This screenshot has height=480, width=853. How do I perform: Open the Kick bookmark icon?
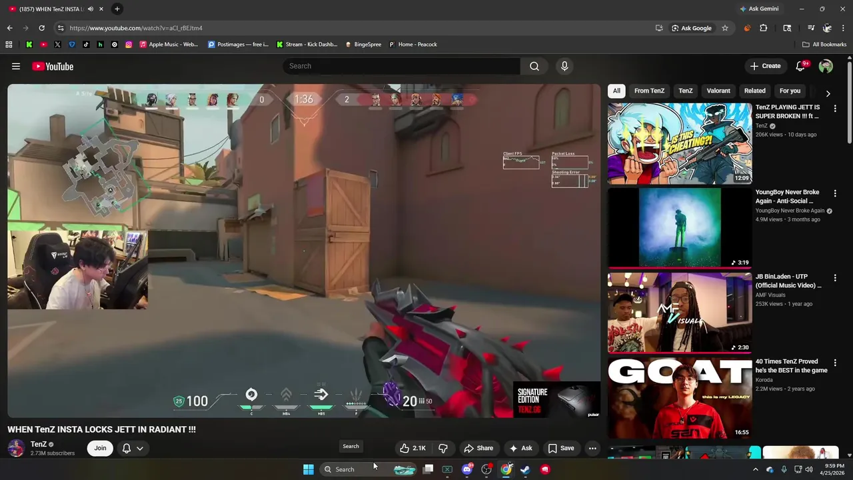[29, 45]
